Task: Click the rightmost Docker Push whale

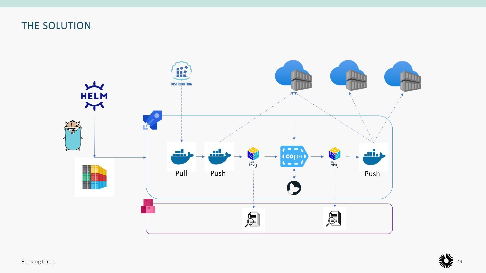Action: point(373,157)
